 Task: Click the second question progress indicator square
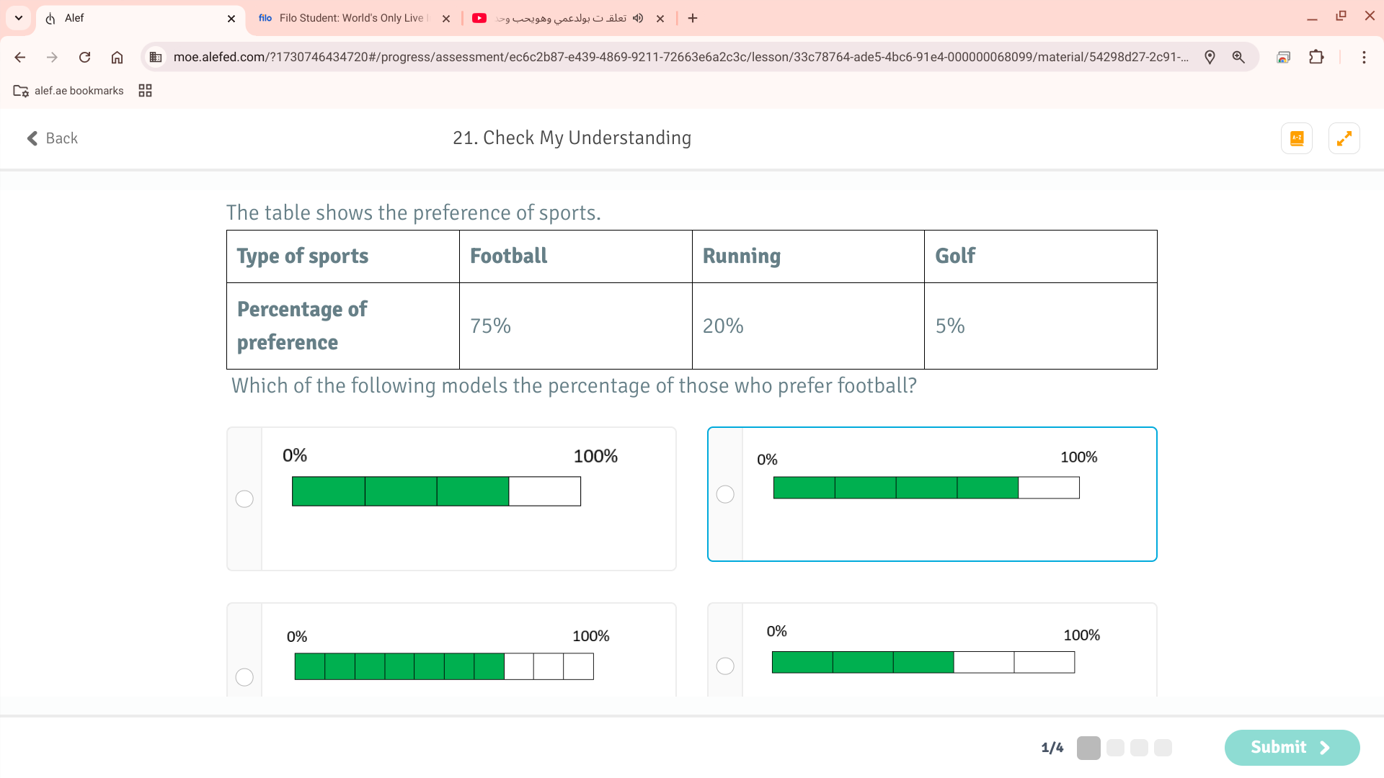click(x=1114, y=748)
